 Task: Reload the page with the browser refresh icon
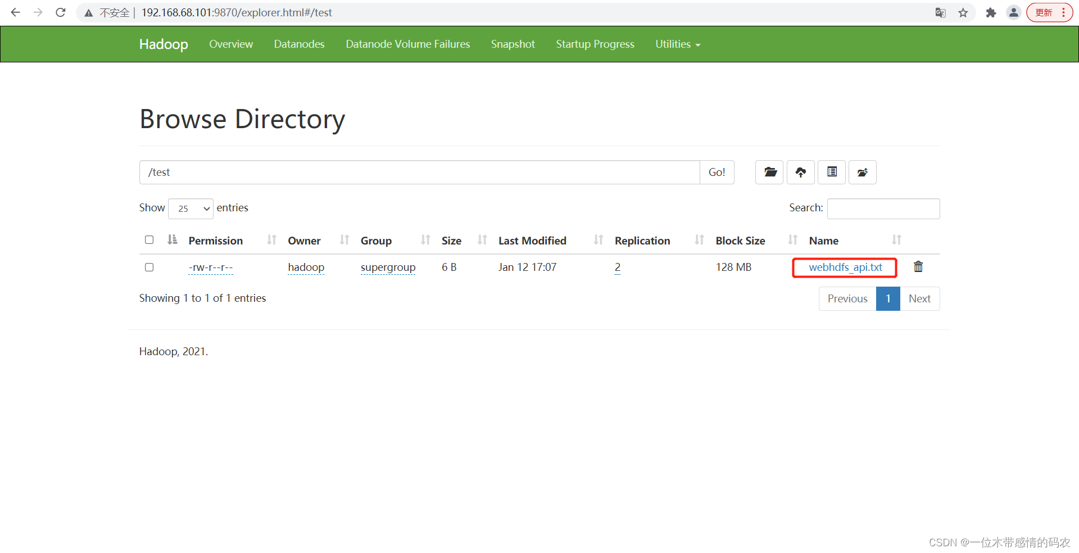pos(61,12)
